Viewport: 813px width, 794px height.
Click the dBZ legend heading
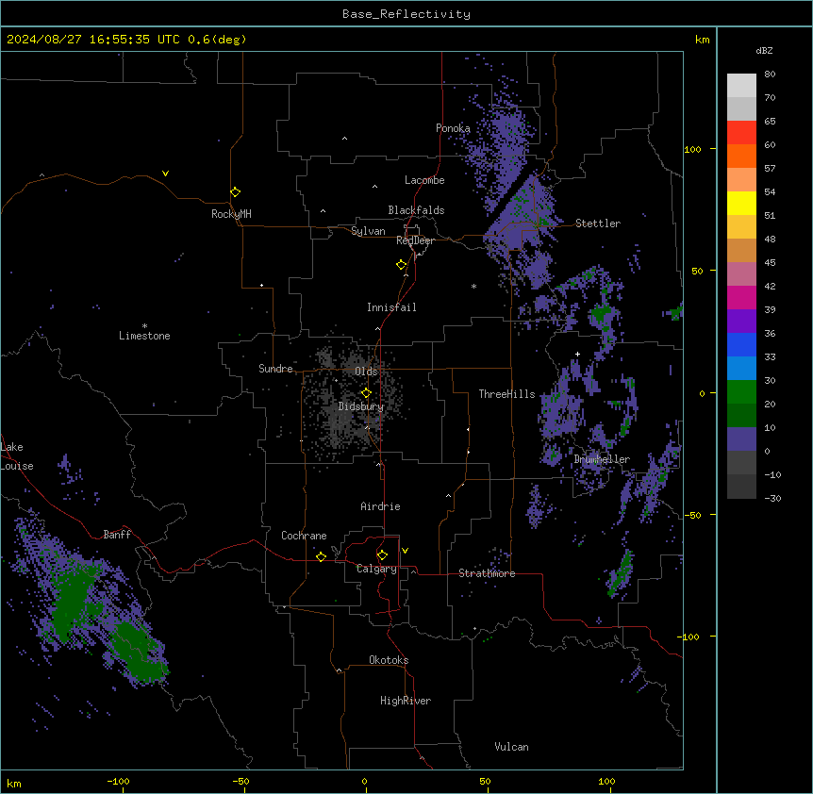pos(764,50)
